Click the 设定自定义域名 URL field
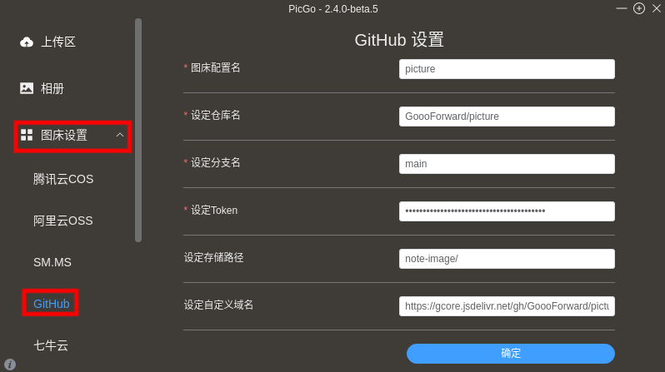This screenshot has width=665, height=372. tap(507, 306)
